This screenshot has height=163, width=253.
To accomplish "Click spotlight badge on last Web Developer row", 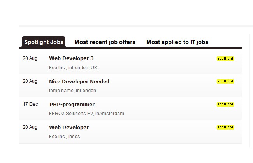I will [x=225, y=127].
